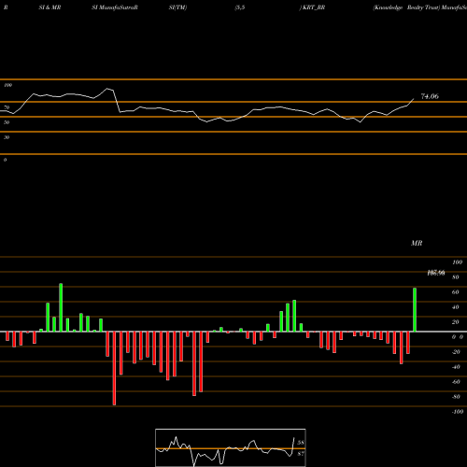Click the RSI value label 74.06

tap(430, 96)
